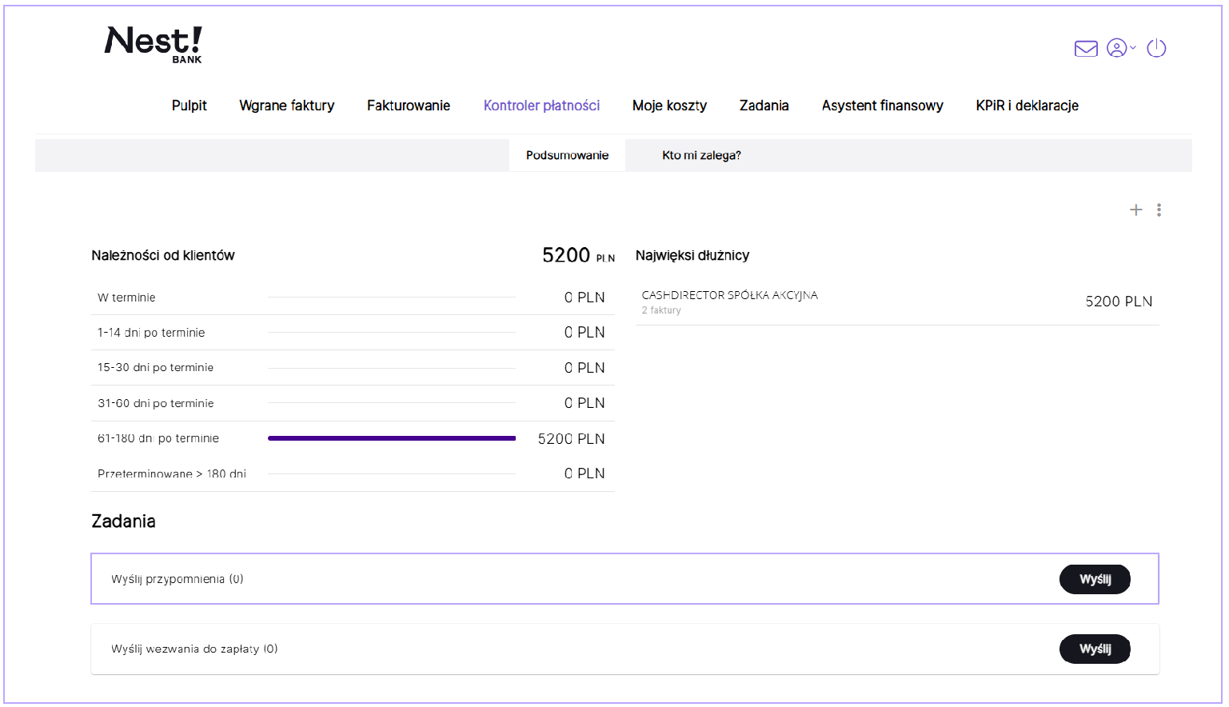
Task: Click the Zadania section heading
Action: 123,521
